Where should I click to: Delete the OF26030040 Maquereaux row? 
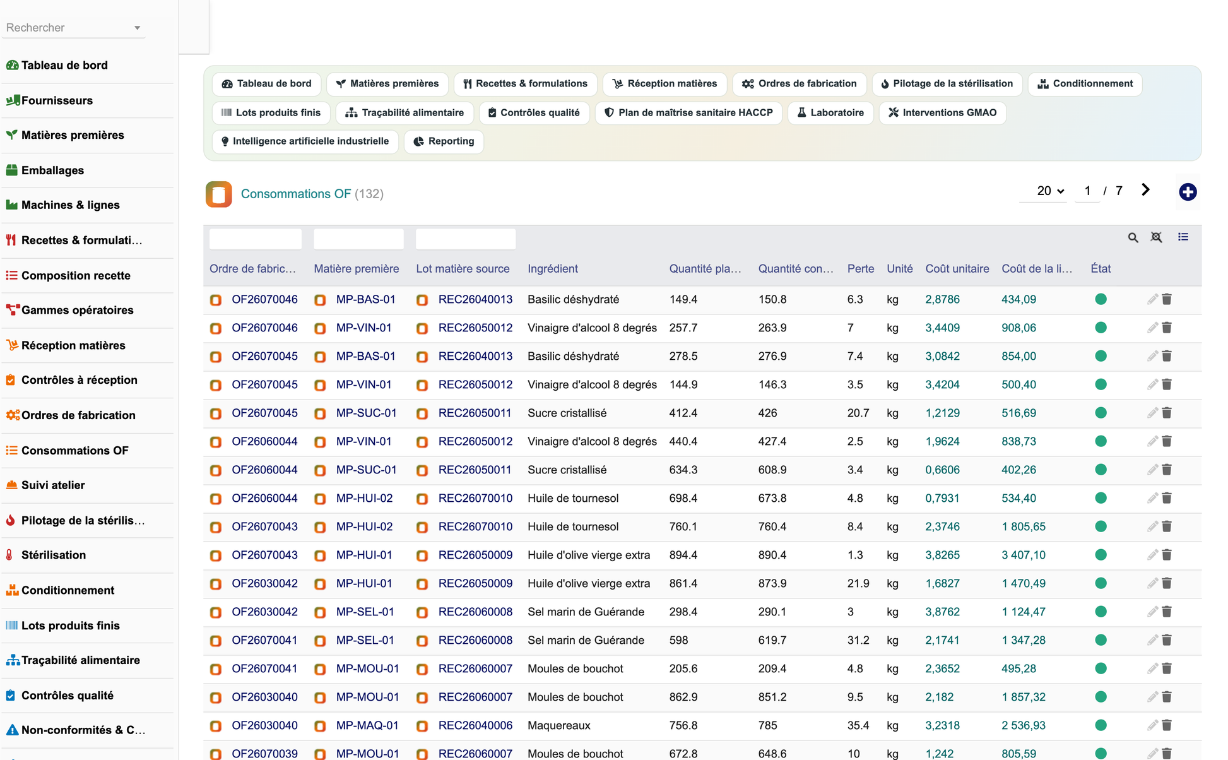pyautogui.click(x=1167, y=725)
